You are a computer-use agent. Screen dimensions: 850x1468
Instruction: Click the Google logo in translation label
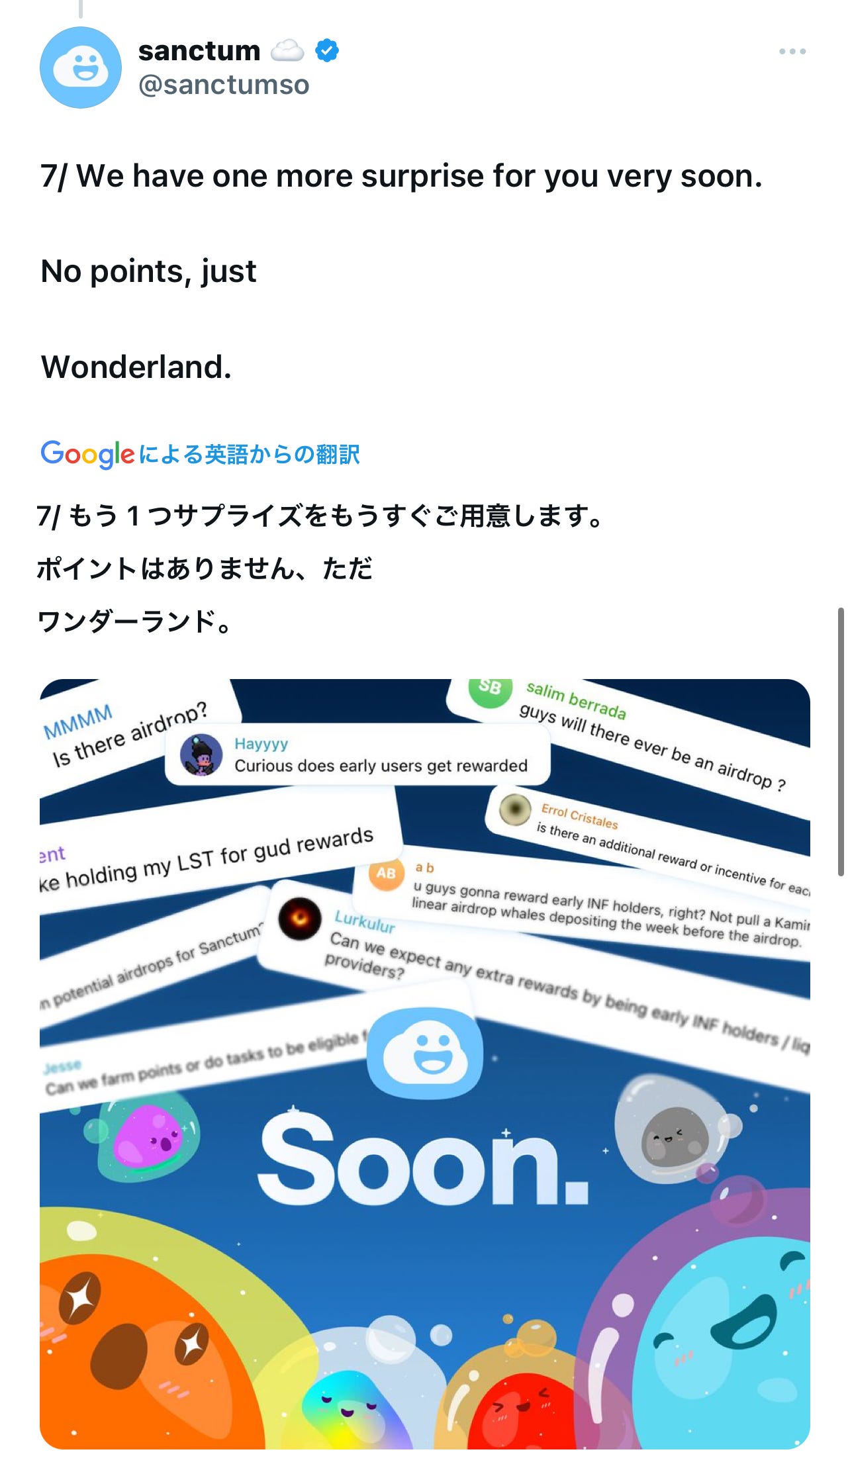click(x=88, y=454)
